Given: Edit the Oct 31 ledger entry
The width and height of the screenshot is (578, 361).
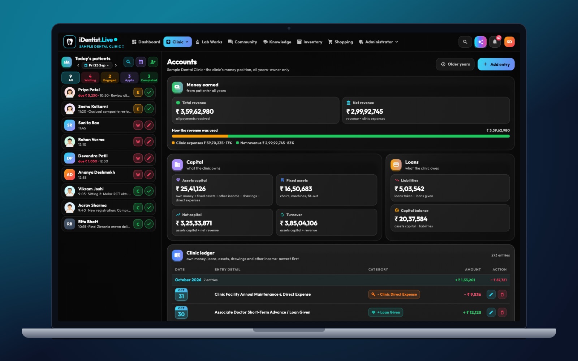Looking at the screenshot, I should click(x=491, y=295).
